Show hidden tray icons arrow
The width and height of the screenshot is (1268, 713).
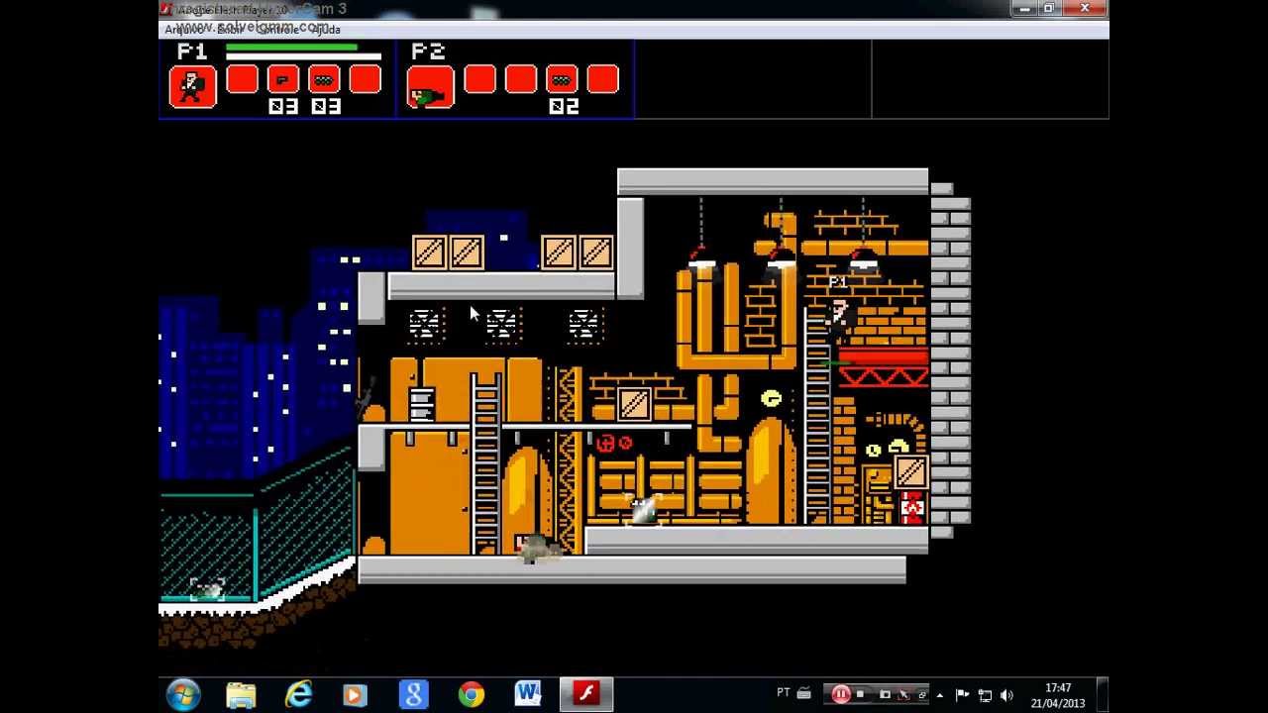click(x=940, y=694)
